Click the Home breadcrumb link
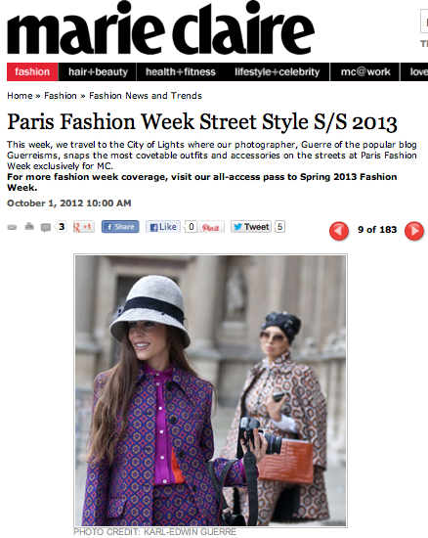Image resolution: width=428 pixels, height=538 pixels. (x=20, y=96)
